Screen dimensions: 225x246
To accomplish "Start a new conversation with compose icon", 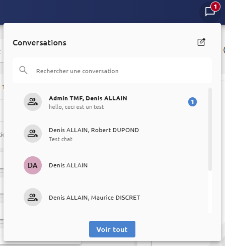I will 201,42.
